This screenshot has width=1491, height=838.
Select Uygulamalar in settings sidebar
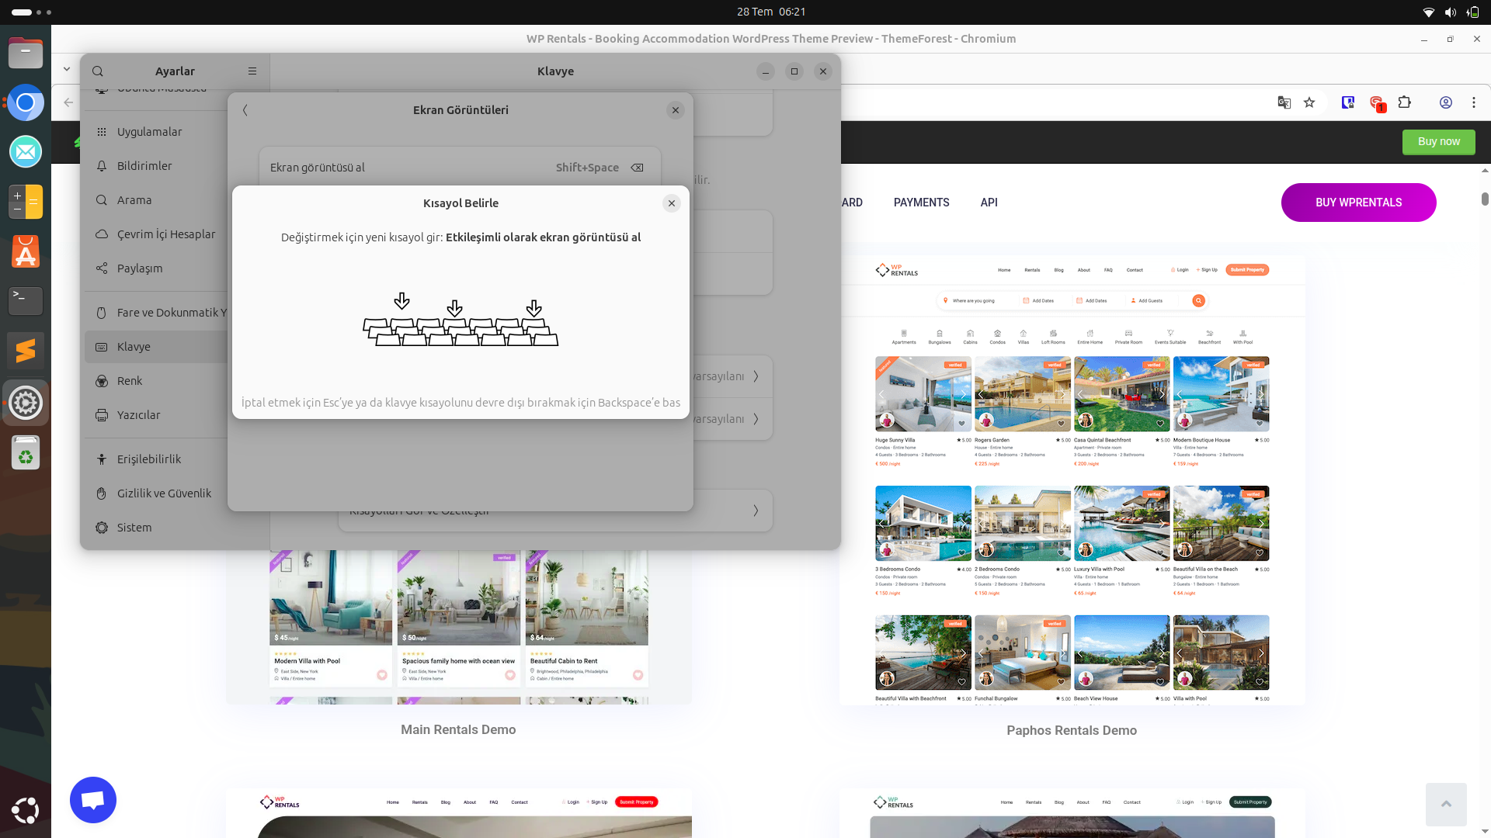point(155,132)
